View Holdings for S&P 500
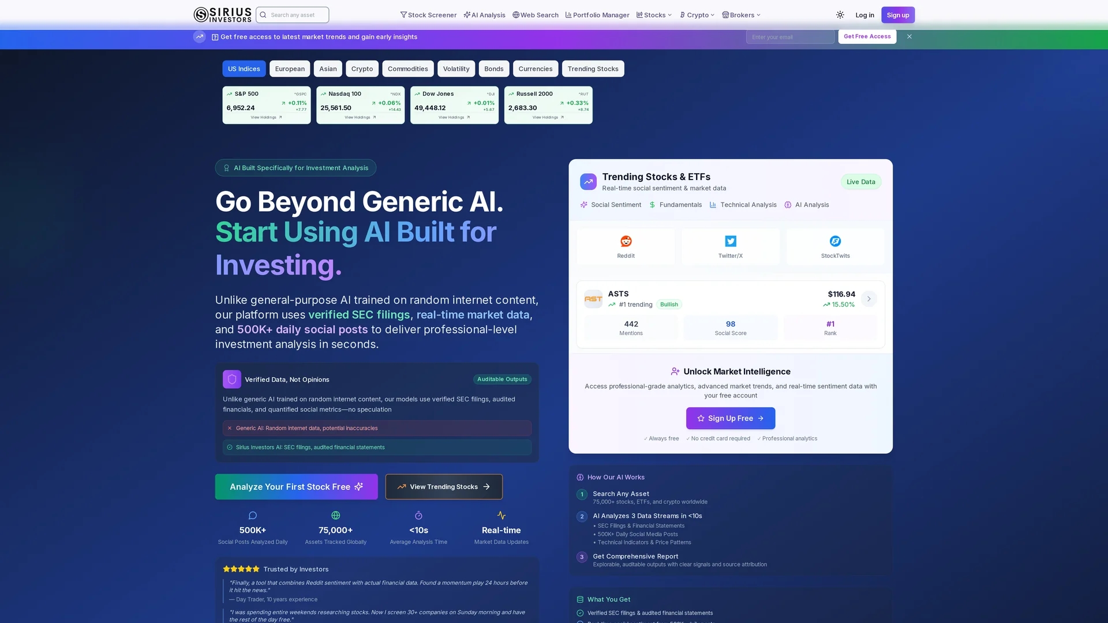The image size is (1108, 623). pos(267,117)
